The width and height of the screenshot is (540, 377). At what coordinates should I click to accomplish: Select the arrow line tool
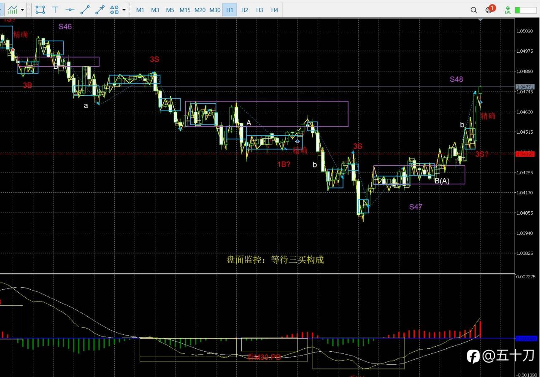click(x=100, y=9)
